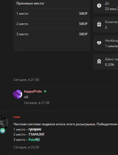Open winner TTAPA3NT's profile
This screenshot has height=155, width=118.
(x=36, y=134)
